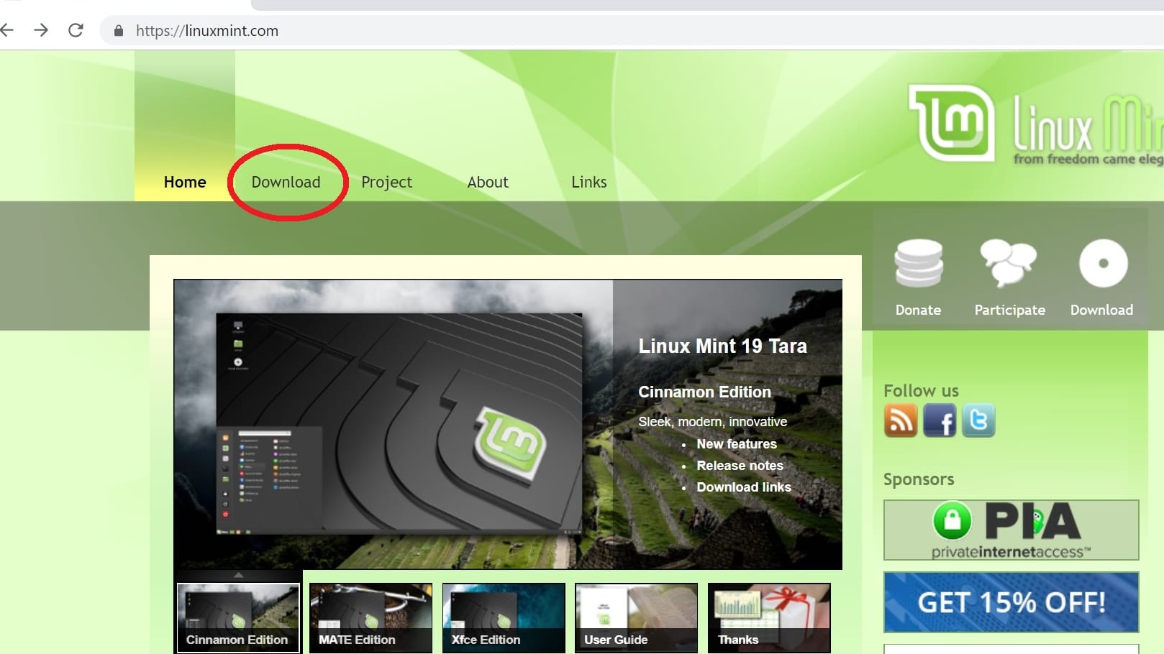The height and width of the screenshot is (654, 1164).
Task: Select the Cinnamon Edition thumbnail
Action: tap(238, 617)
